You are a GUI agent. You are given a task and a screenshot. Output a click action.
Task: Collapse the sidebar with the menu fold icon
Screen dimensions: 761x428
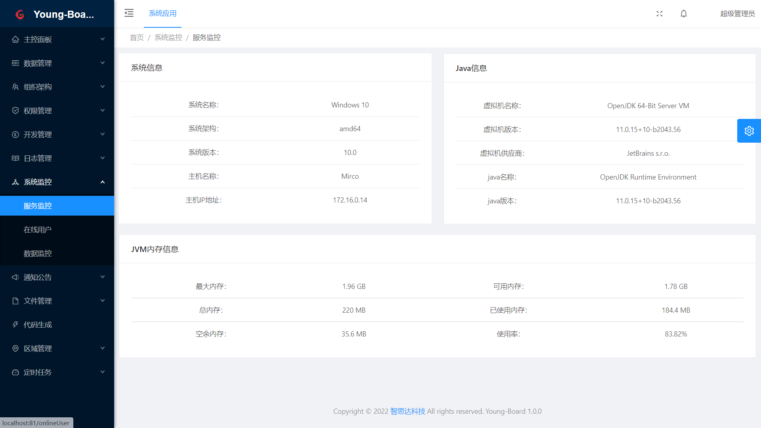[129, 13]
